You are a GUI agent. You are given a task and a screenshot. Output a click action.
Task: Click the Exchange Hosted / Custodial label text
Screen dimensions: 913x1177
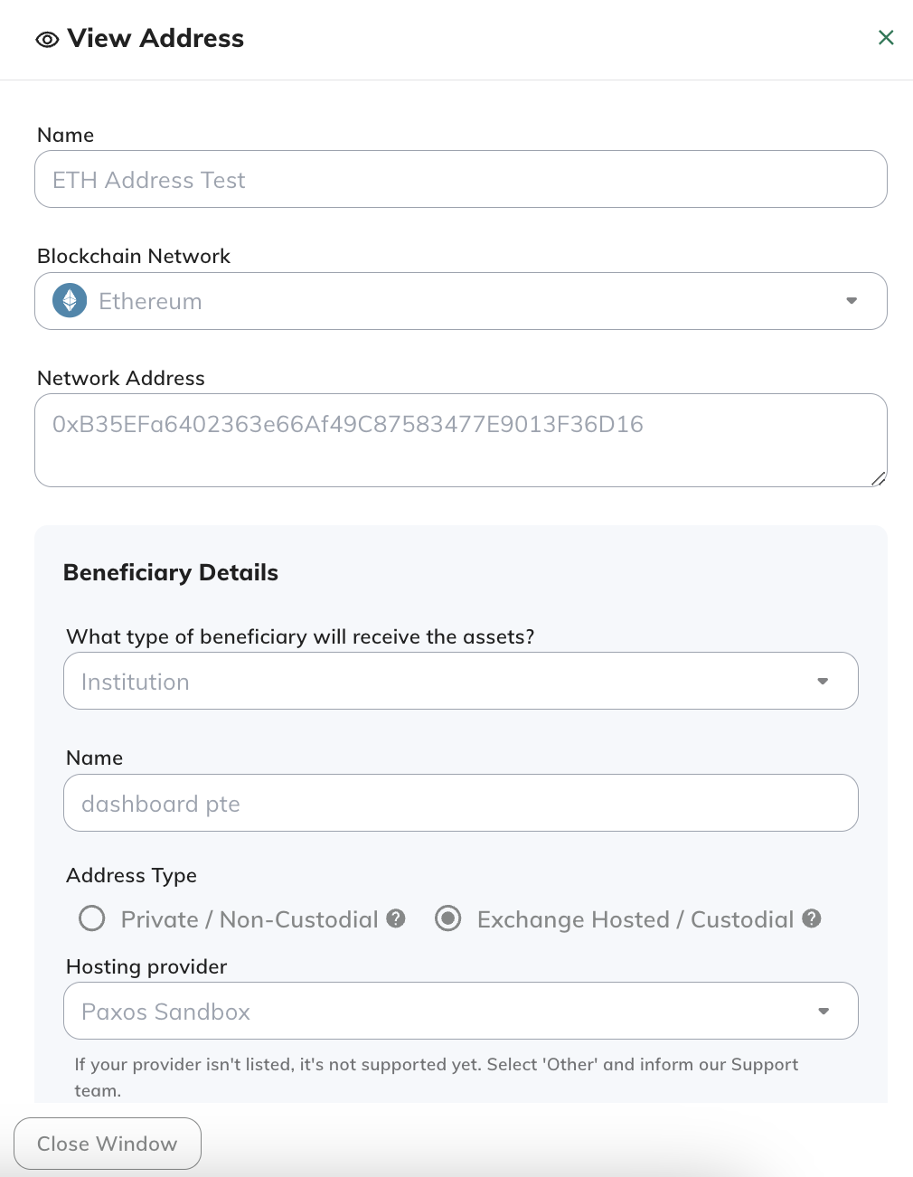point(635,919)
